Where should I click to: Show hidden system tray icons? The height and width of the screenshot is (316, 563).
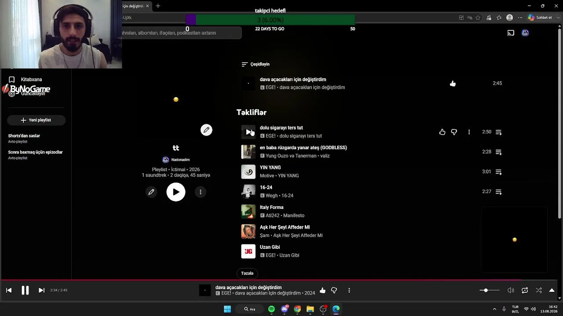pos(494,309)
